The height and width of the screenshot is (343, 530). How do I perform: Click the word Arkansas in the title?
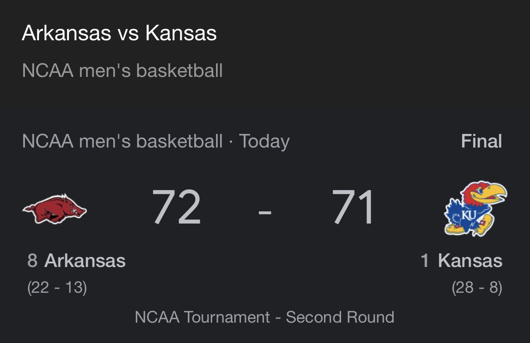pos(66,33)
